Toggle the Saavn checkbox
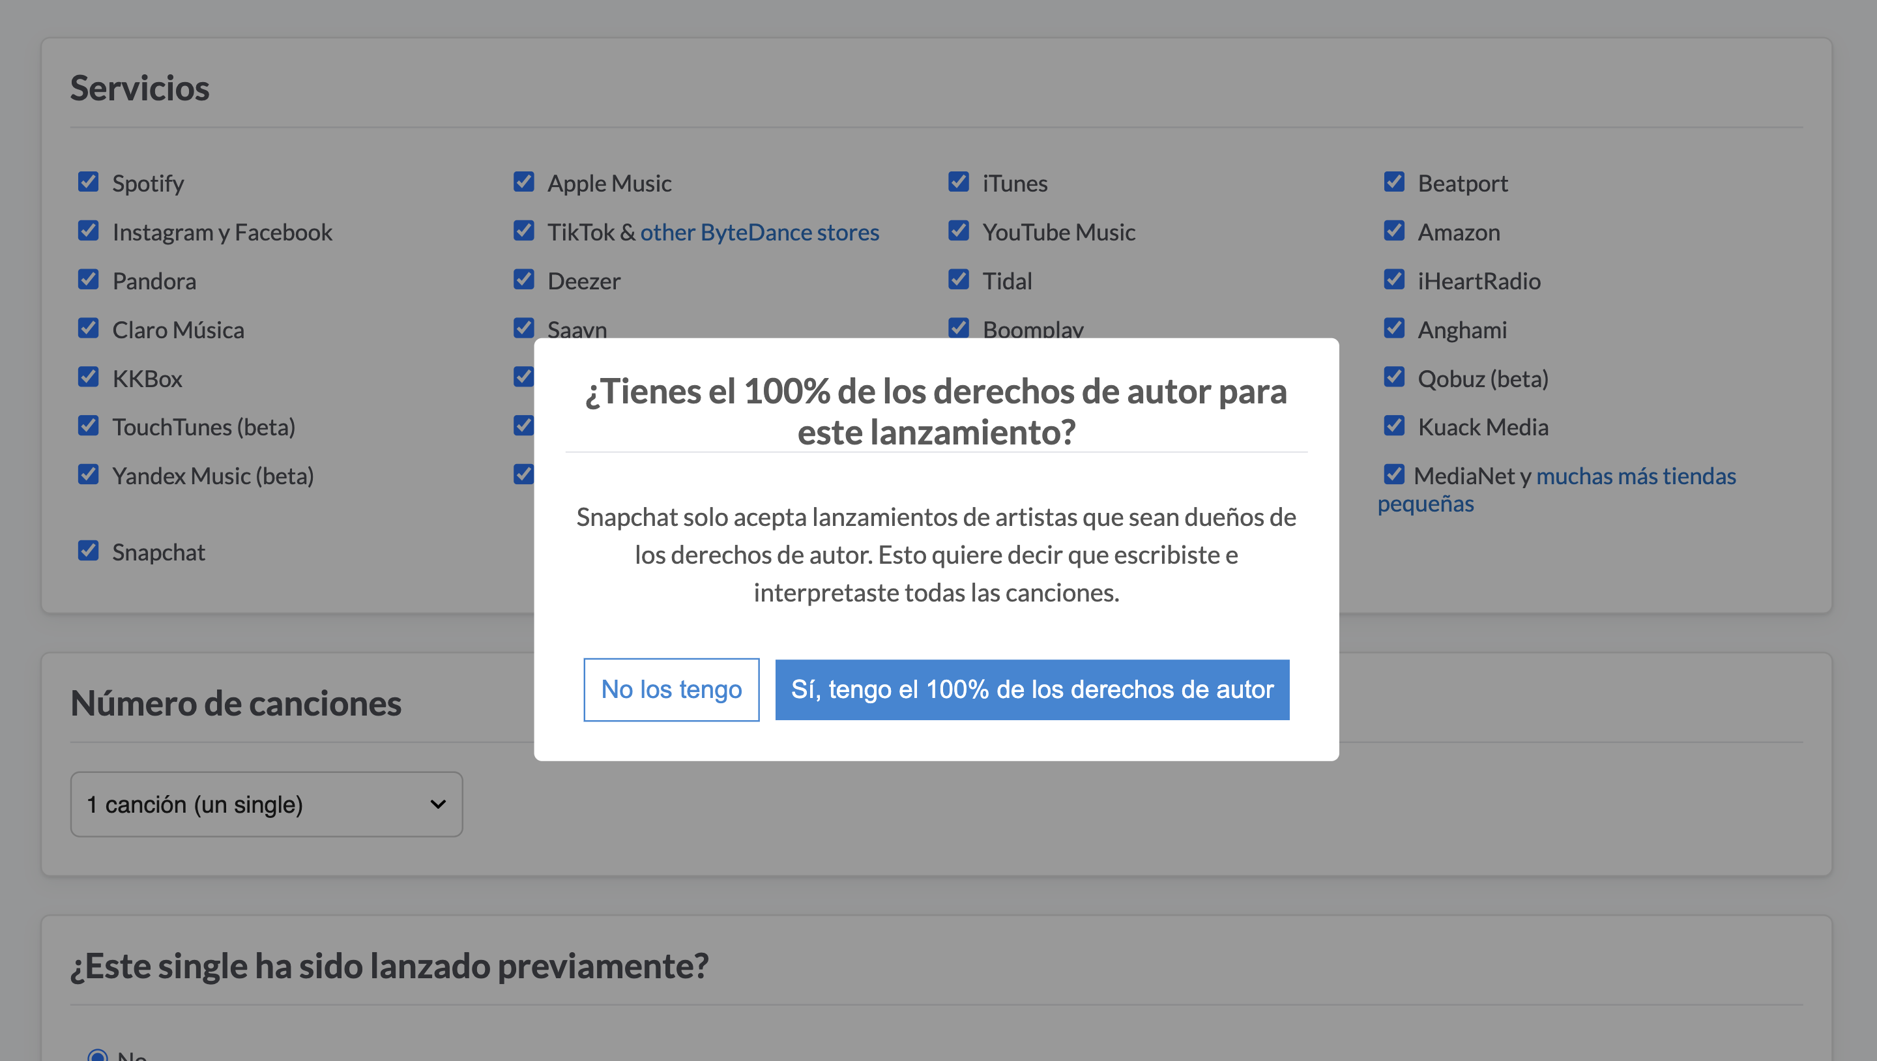 (523, 328)
